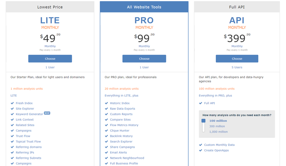Click the checkmark beside Clique Hunter
Screen dimensions: 286x166
click(106, 131)
